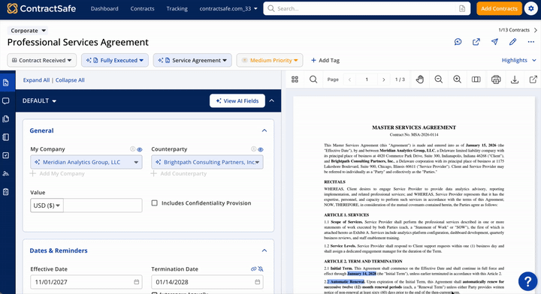Click the Effective Date field 11/01/2027
This screenshot has width=541, height=294.
(x=86, y=282)
